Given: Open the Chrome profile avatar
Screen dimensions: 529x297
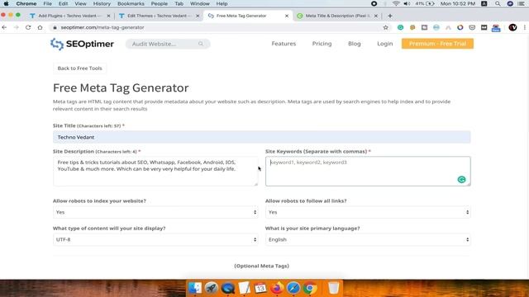Looking at the screenshot, I should point(512,27).
